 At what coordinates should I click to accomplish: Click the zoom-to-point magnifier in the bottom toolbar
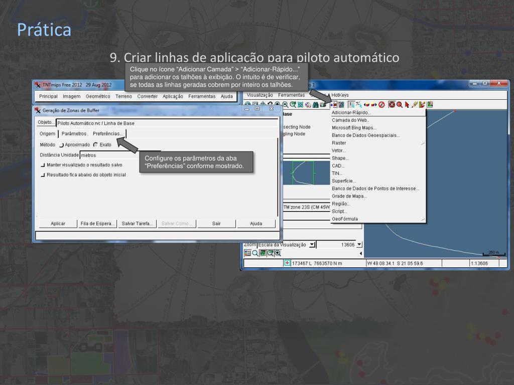click(x=278, y=253)
